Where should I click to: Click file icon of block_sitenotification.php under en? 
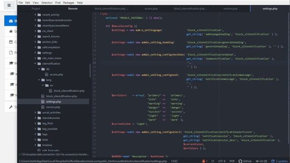click(x=50, y=91)
